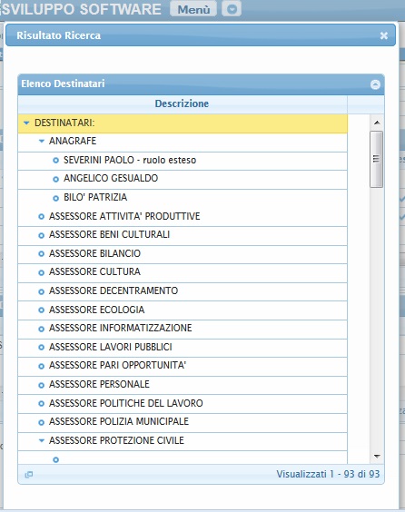Click the bullet icon before ASSESSORE DECENTRAMENTO
The height and width of the screenshot is (512, 405).
(x=41, y=291)
